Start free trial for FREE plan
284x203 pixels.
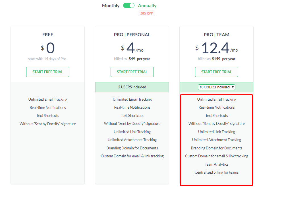[x=48, y=72]
